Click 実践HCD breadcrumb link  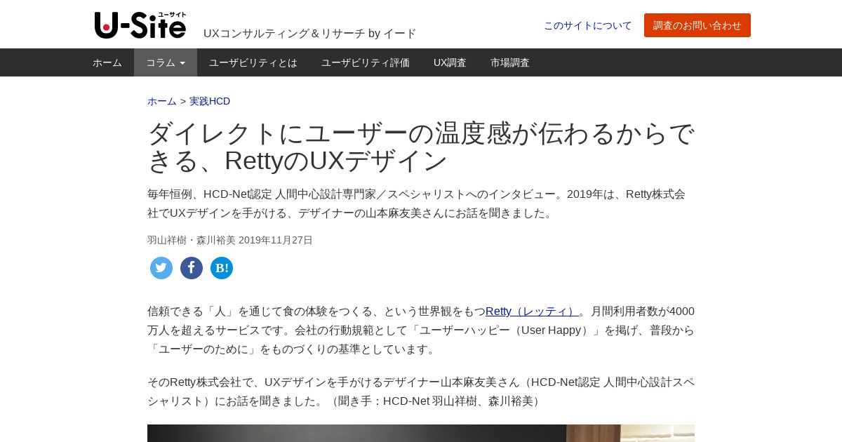(x=210, y=101)
